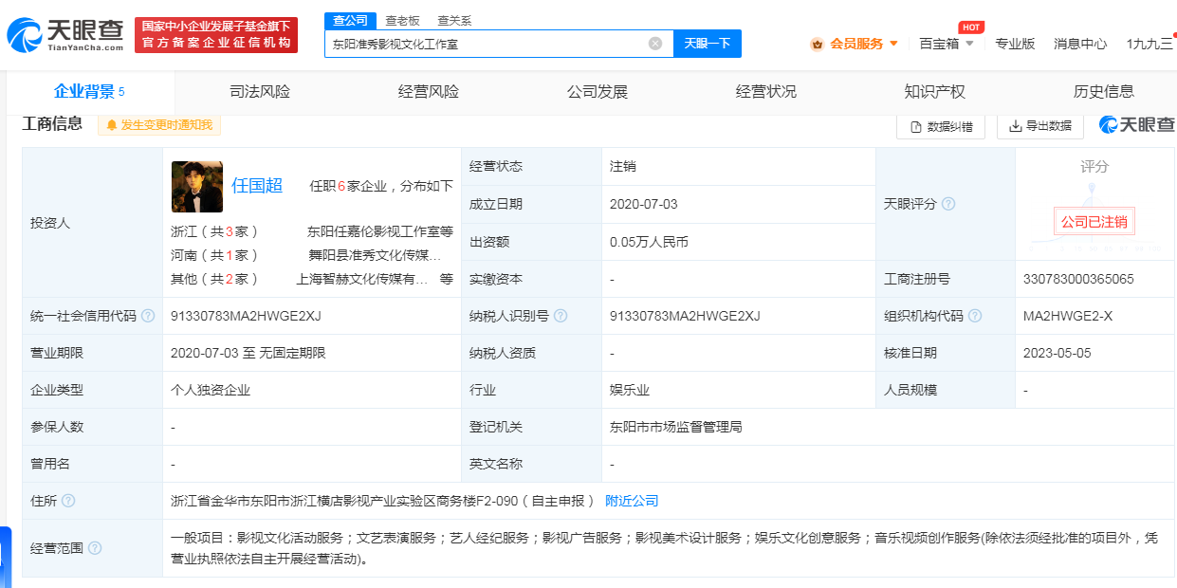
Task: Open the 专业版 link
Action: [x=1015, y=44]
